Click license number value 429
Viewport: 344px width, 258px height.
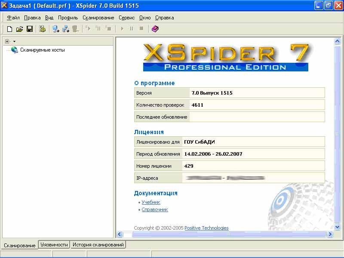pos(189,166)
